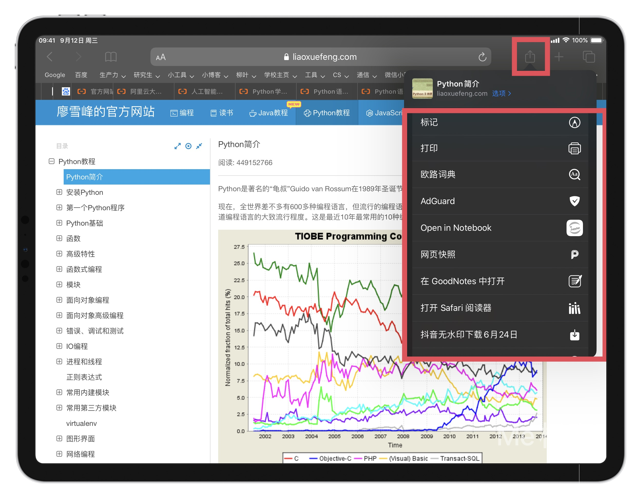Switch to the 人工智能... tab
The width and height of the screenshot is (642, 499).
[x=205, y=91]
